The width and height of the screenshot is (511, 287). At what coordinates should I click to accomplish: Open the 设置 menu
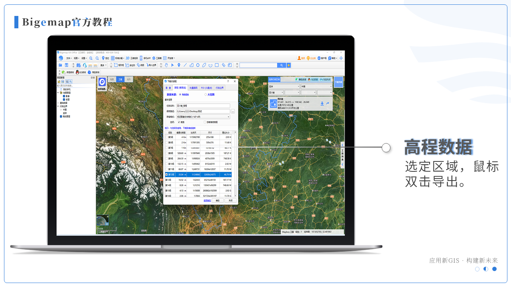point(84,58)
